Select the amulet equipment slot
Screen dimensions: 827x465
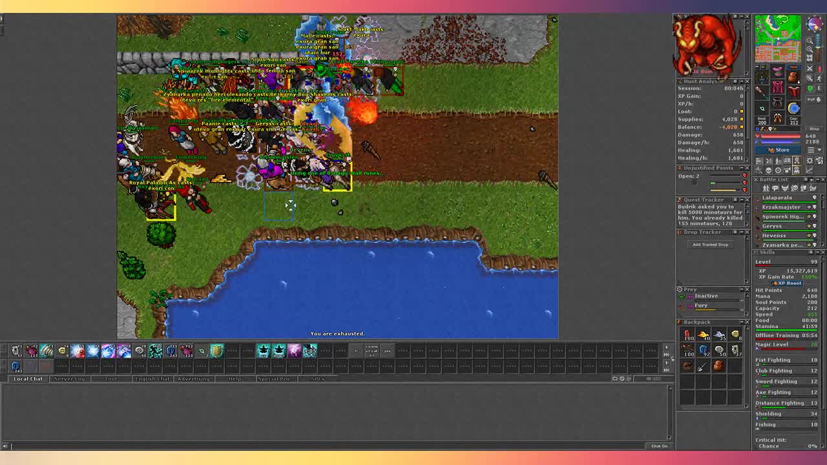(x=762, y=77)
